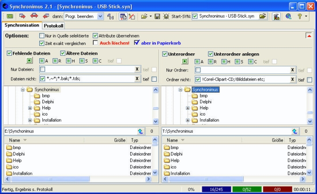
Task: Expand the Installation folder in the right tree
Action: (x=188, y=120)
